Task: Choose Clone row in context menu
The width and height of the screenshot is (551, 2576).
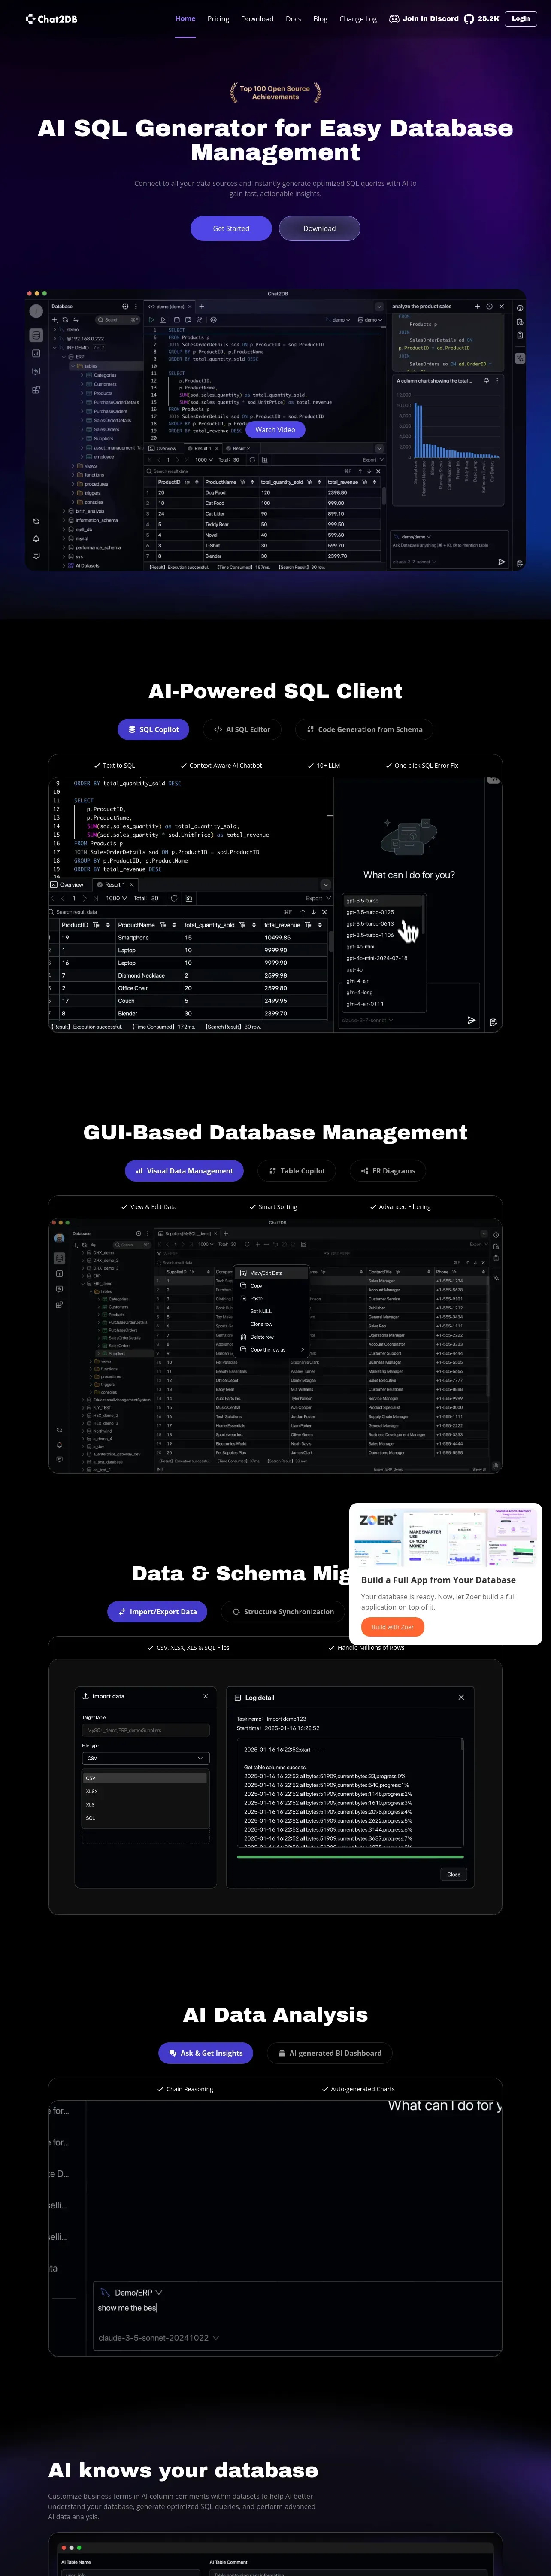Action: click(273, 1324)
